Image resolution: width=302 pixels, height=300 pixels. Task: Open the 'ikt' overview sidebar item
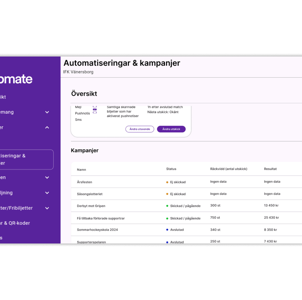3,97
